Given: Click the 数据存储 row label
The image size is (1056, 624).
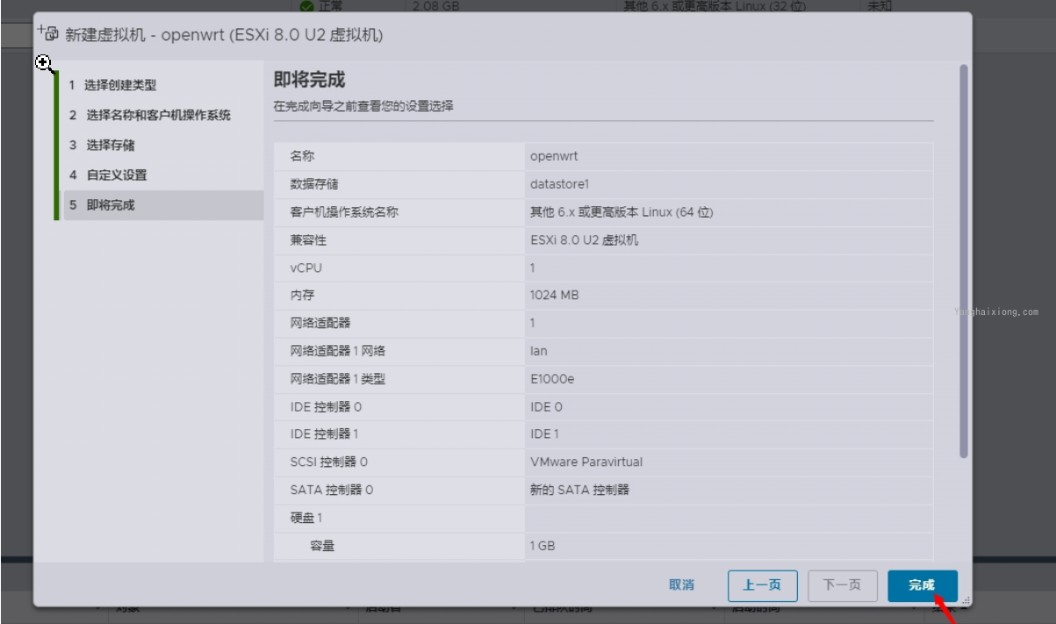Looking at the screenshot, I should pos(314,184).
